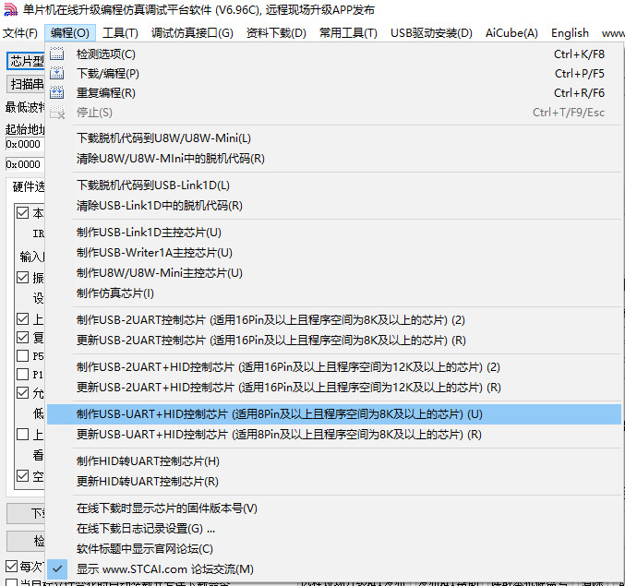The image size is (625, 586).
Task: Open the 资料下载(D) menu
Action: tap(276, 32)
